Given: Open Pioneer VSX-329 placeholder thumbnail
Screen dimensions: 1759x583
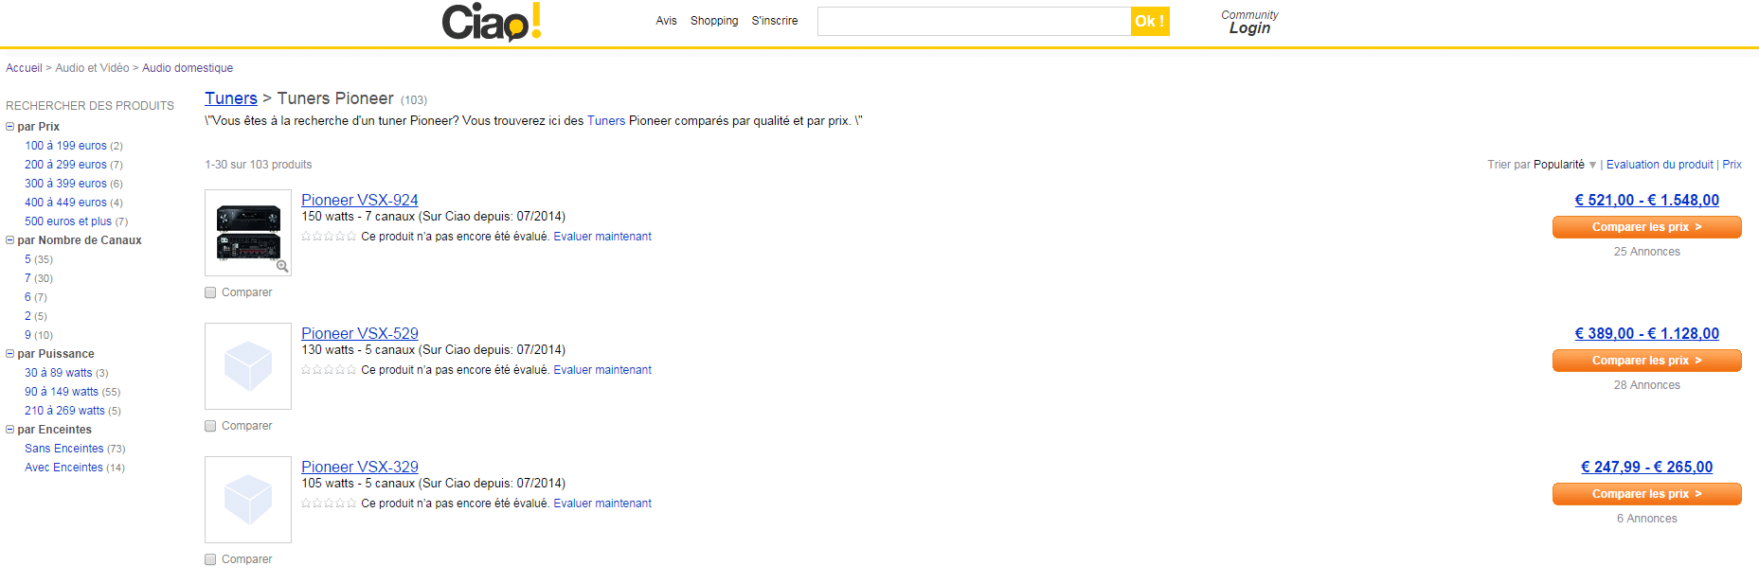Looking at the screenshot, I should coord(248,500).
